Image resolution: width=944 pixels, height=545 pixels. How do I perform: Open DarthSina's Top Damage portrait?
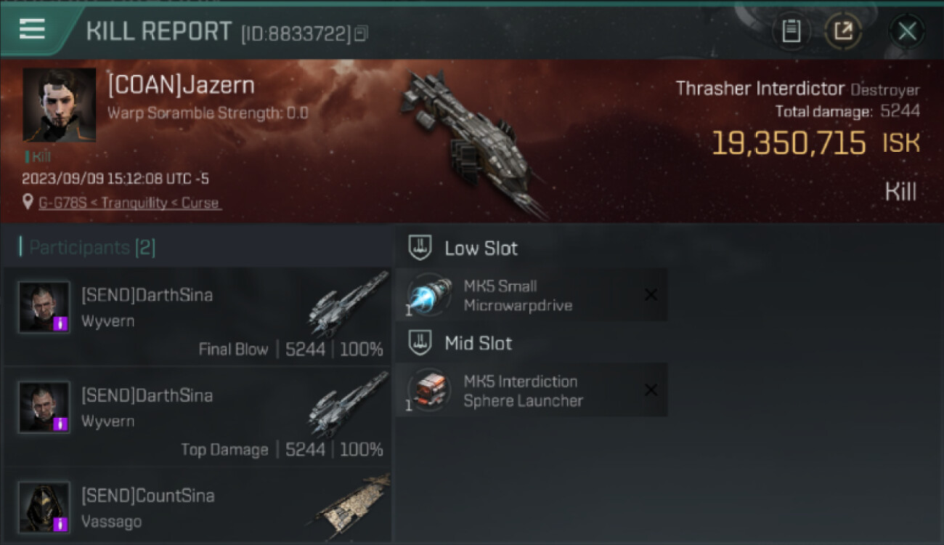(44, 407)
